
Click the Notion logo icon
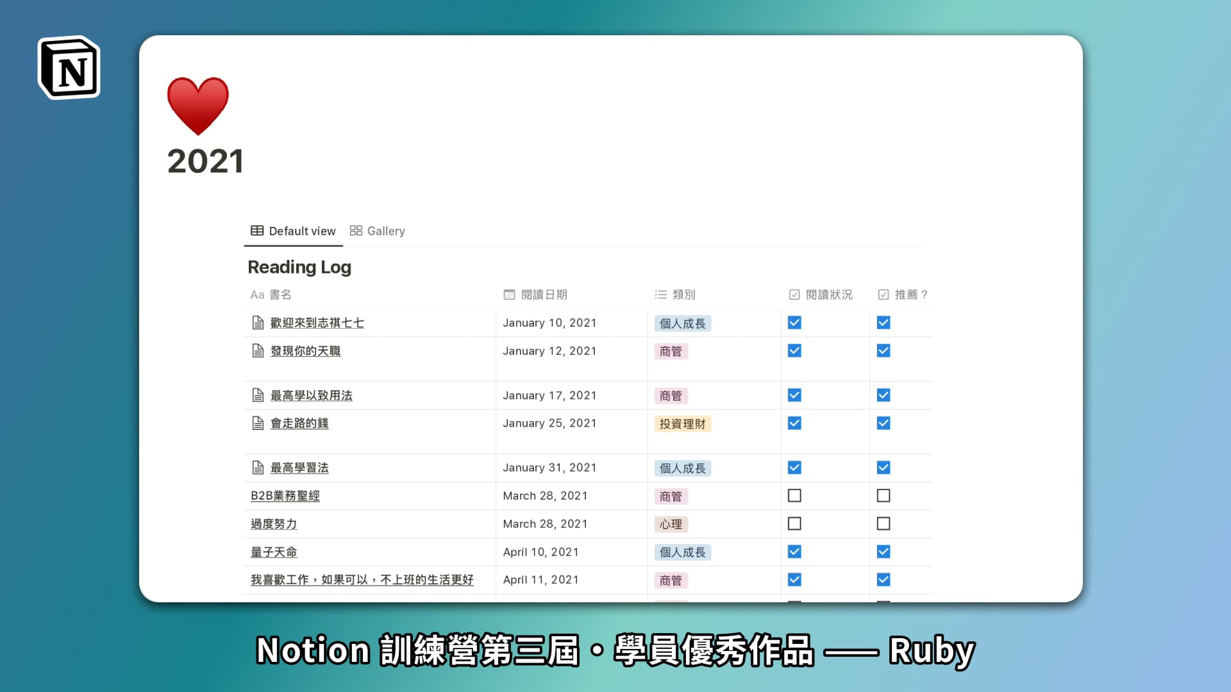[69, 67]
